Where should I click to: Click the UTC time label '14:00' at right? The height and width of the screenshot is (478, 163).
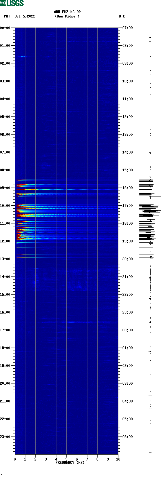[128, 152]
